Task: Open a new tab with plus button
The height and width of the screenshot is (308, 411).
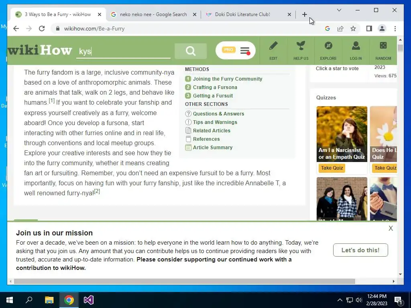Action: [304, 14]
